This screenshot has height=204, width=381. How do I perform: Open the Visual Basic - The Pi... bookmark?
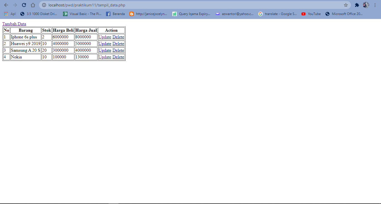[82, 14]
